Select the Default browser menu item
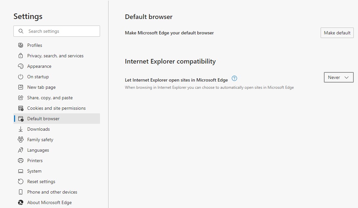 pos(57,119)
